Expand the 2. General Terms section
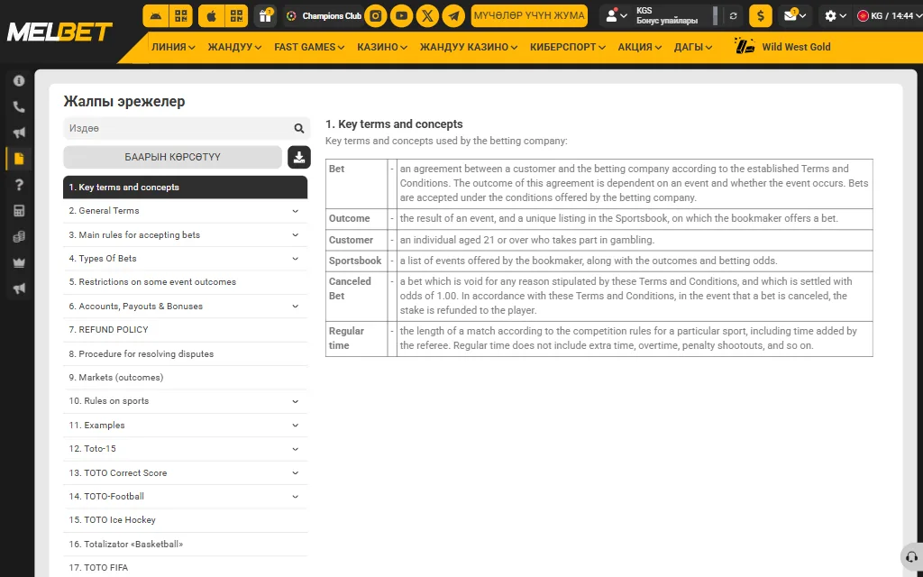The image size is (923, 577). click(186, 211)
